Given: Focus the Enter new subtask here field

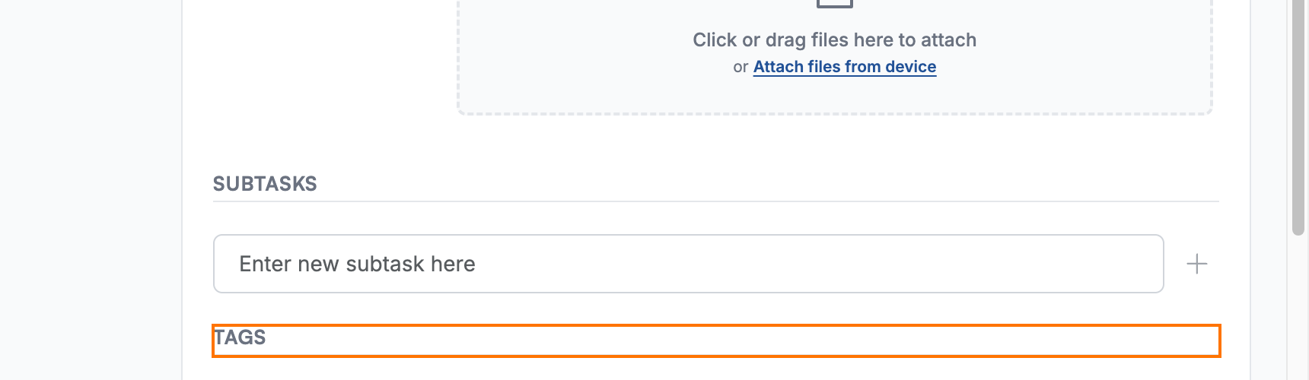Looking at the screenshot, I should tap(689, 264).
